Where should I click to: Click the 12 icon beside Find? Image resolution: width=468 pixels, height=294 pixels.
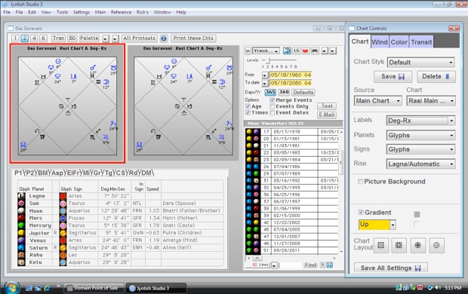point(330,265)
